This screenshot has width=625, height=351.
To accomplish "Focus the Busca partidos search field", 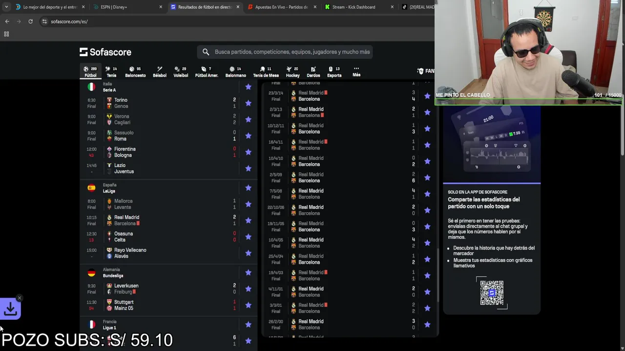I will tap(285, 52).
